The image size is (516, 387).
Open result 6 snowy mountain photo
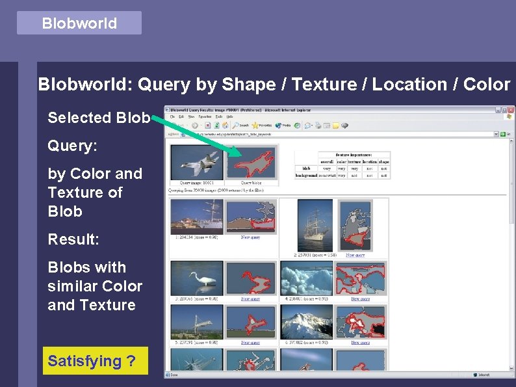tap(306, 322)
